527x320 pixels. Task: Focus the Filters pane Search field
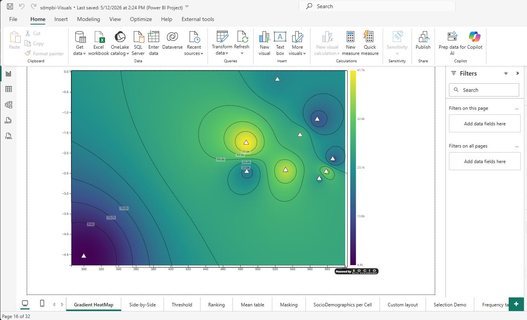point(484,90)
